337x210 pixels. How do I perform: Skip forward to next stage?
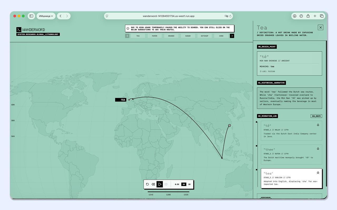pos(166,184)
